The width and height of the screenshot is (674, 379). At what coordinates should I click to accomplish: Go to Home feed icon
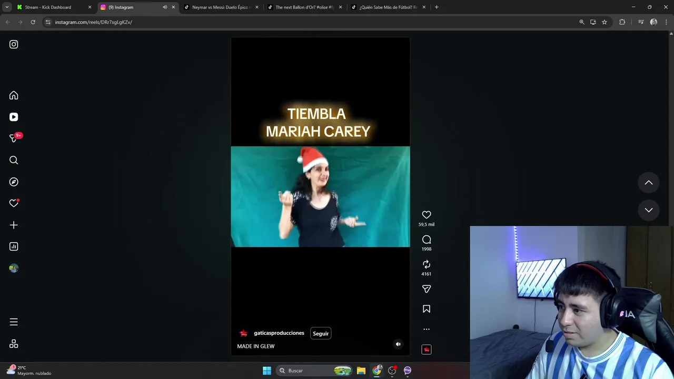[14, 95]
